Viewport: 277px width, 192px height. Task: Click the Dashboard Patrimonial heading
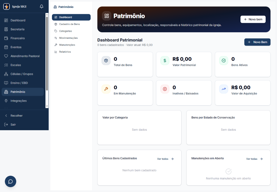coord(120,40)
